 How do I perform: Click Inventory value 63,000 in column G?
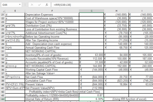pyautogui.click(x=92, y=55)
